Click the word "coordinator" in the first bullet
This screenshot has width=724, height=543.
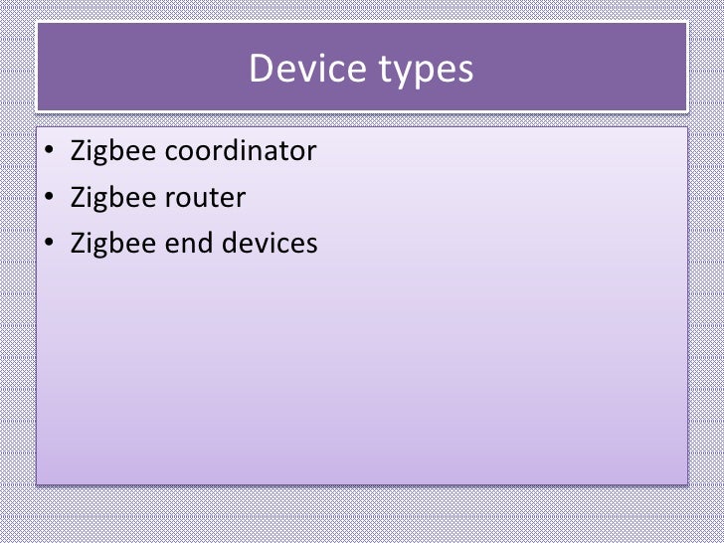[x=241, y=150]
